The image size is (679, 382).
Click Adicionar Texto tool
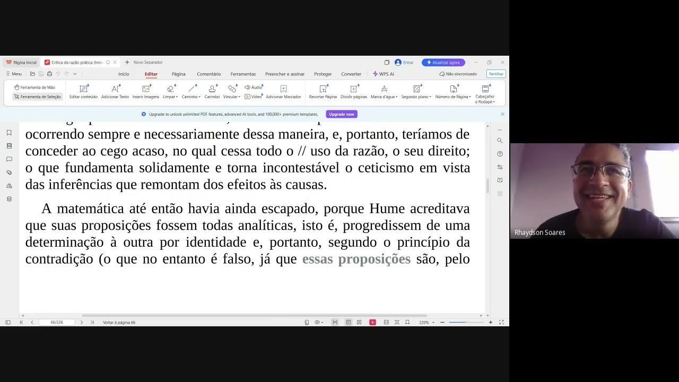coord(115,92)
